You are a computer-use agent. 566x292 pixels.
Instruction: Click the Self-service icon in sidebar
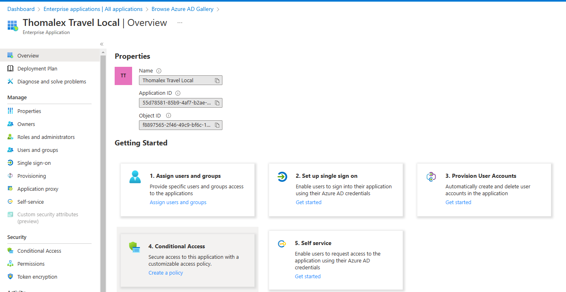(10, 202)
